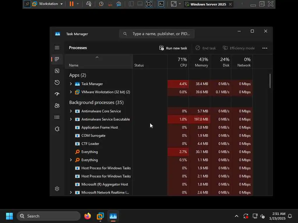Viewport: 298px width, 223px height.
Task: Click the End task button
Action: 206,48
